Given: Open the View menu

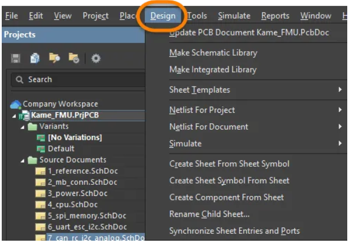Looking at the screenshot, I should pos(63,16).
